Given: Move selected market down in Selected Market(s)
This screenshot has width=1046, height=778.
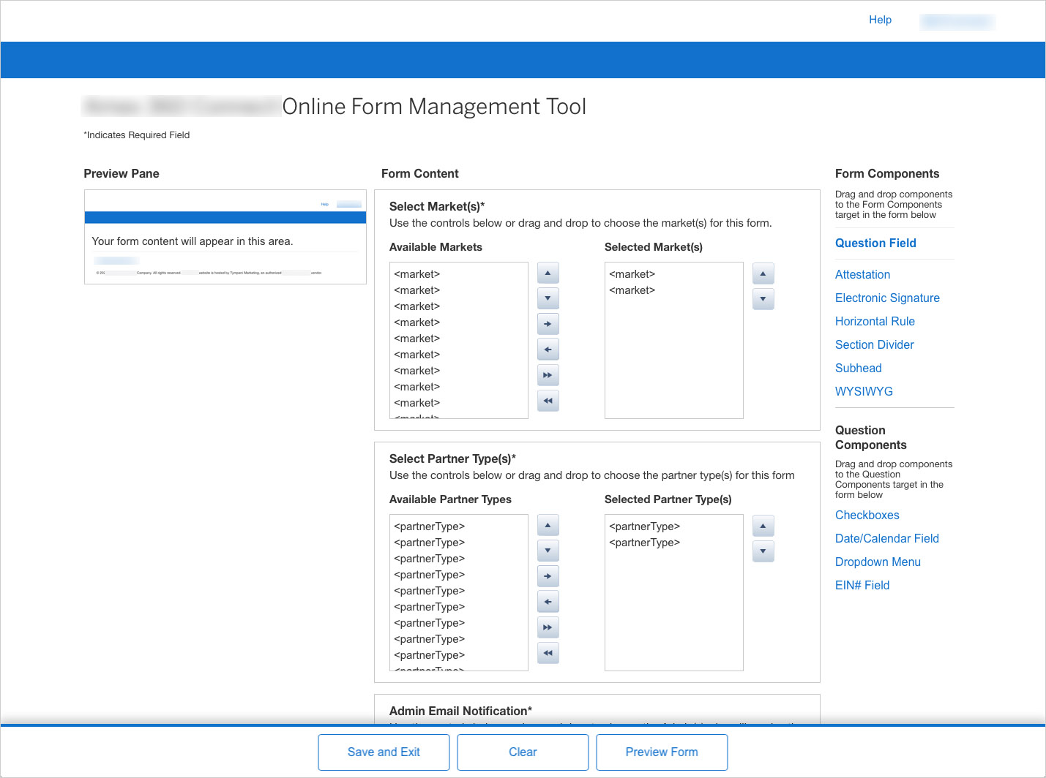Looking at the screenshot, I should pos(763,299).
